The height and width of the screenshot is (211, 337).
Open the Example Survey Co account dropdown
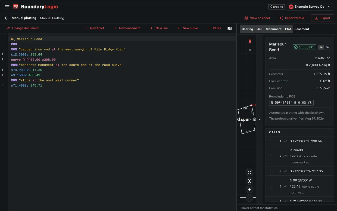click(310, 7)
